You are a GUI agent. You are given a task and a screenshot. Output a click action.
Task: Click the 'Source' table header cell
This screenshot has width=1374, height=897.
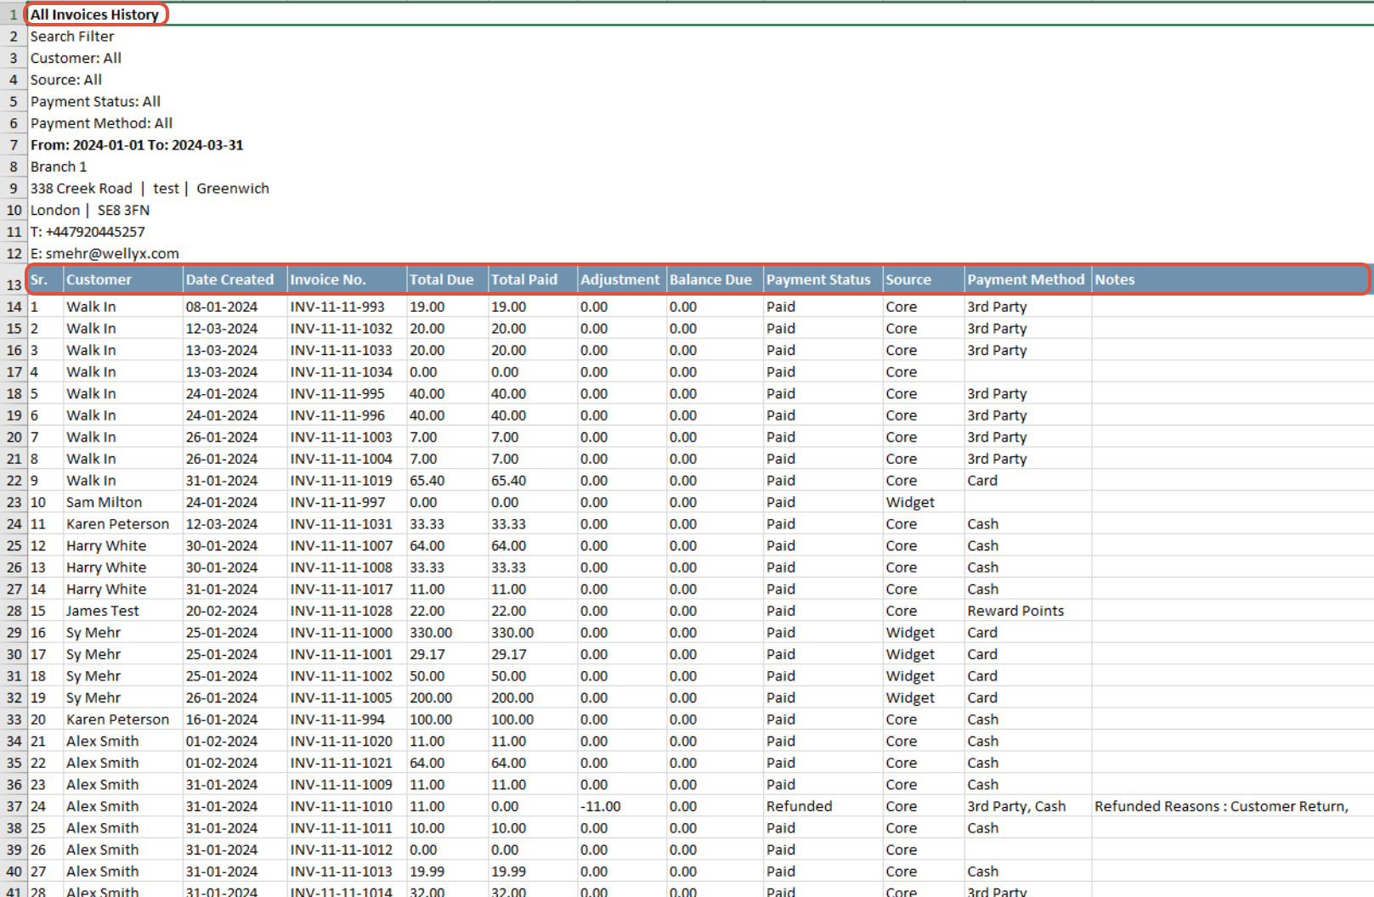click(924, 279)
